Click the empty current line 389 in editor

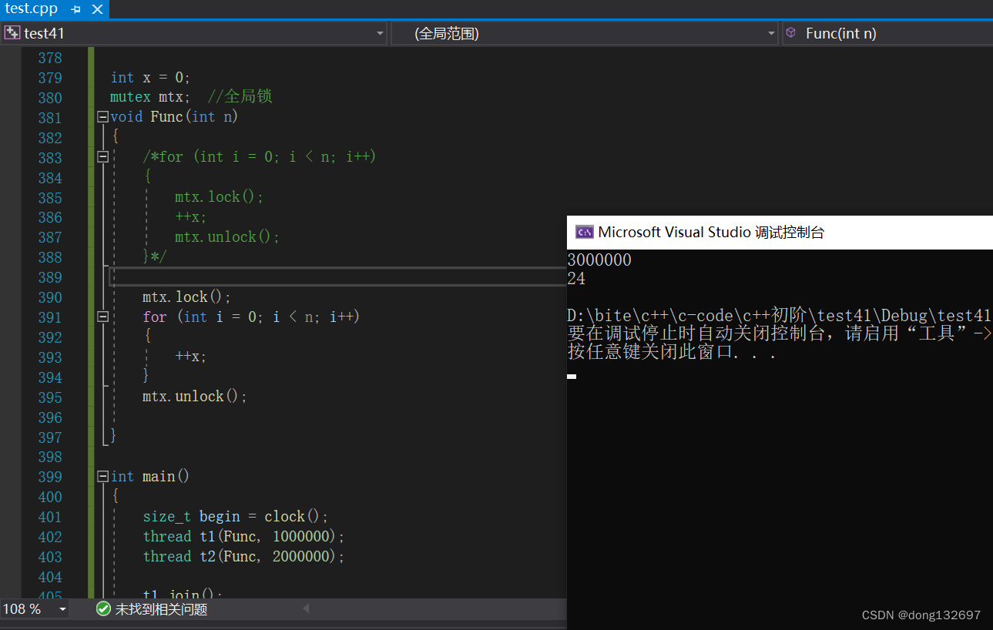[x=338, y=277]
